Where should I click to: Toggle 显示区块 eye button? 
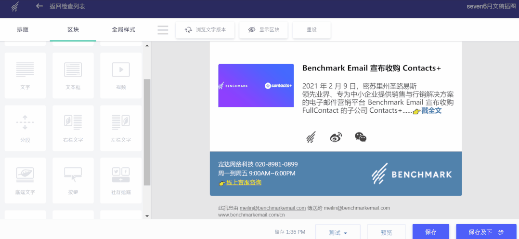pyautogui.click(x=263, y=30)
